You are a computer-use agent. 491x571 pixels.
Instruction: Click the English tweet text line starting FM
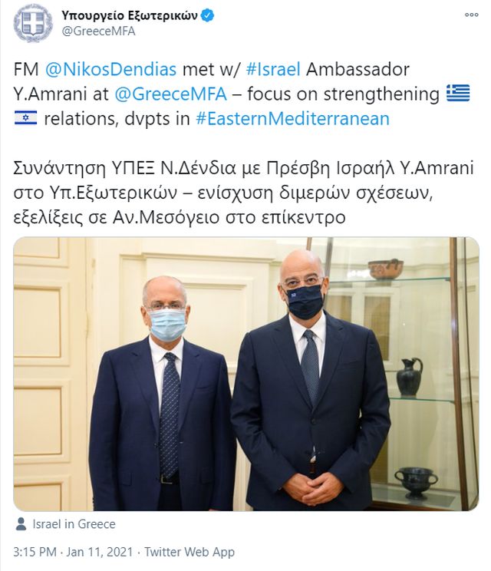click(x=211, y=69)
